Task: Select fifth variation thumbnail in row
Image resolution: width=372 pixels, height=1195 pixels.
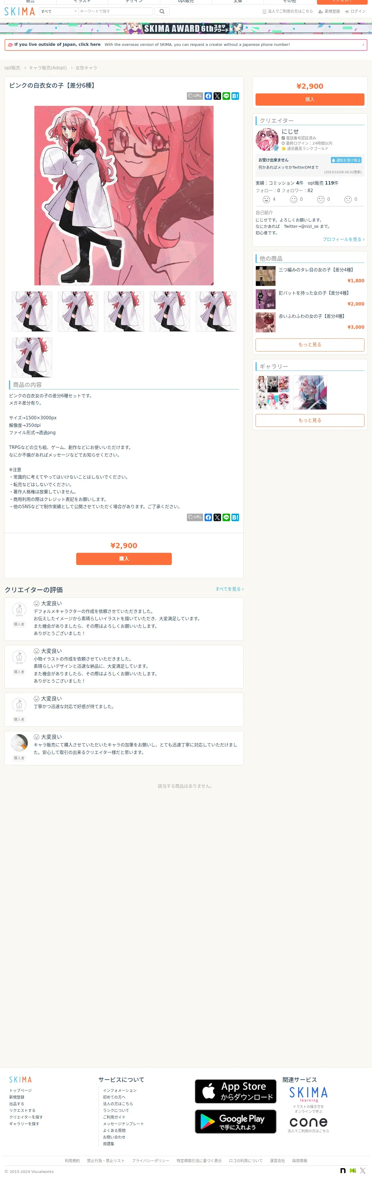Action: [216, 311]
